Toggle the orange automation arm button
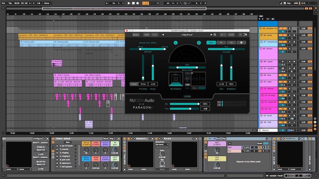Viewport: 319px width, 179px height. click(147, 3)
